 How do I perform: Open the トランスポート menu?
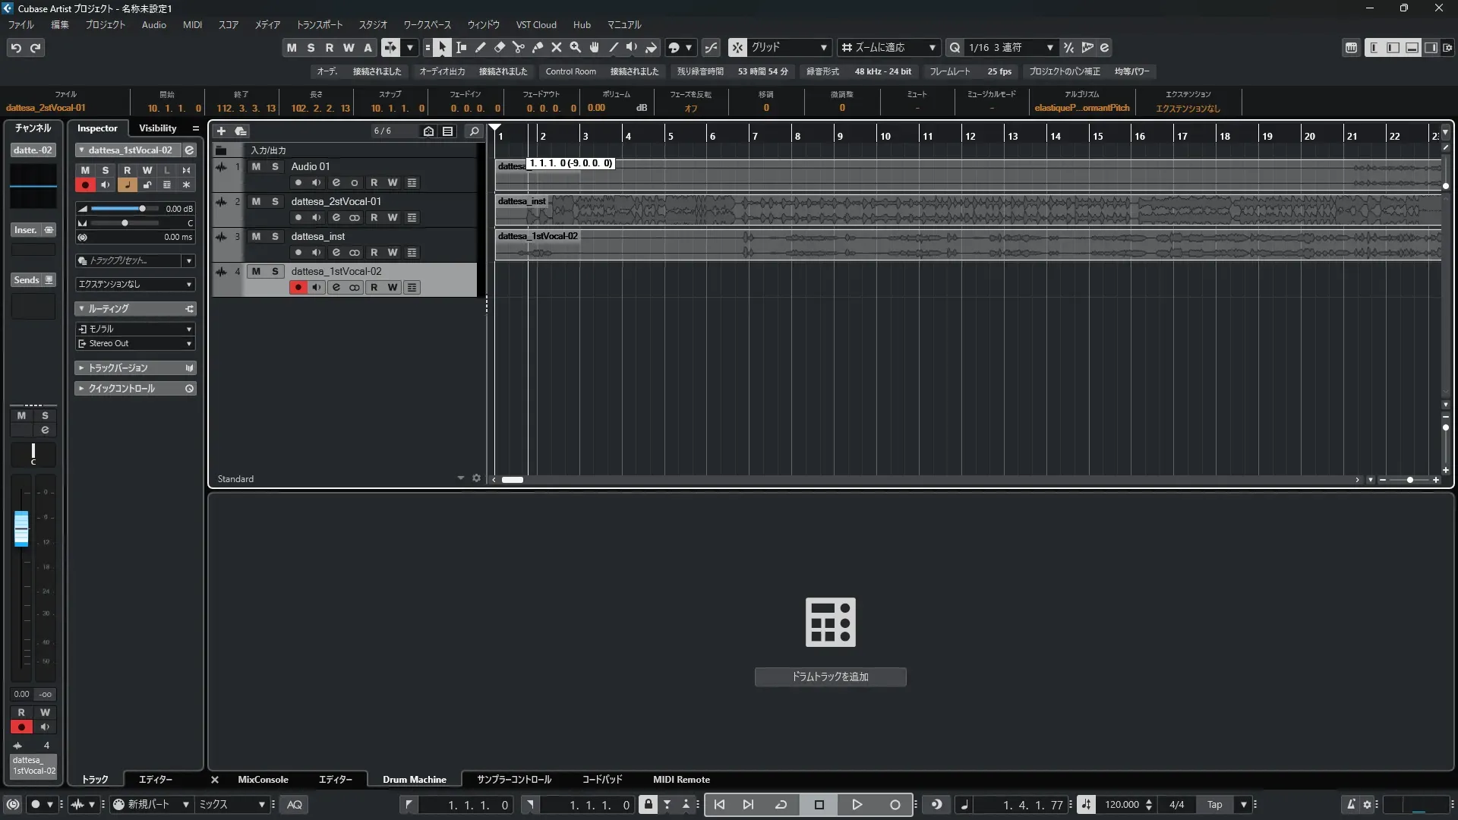[319, 24]
